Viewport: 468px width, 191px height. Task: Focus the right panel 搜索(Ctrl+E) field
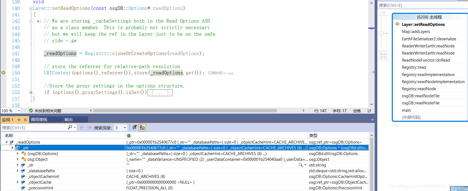pos(423,5)
